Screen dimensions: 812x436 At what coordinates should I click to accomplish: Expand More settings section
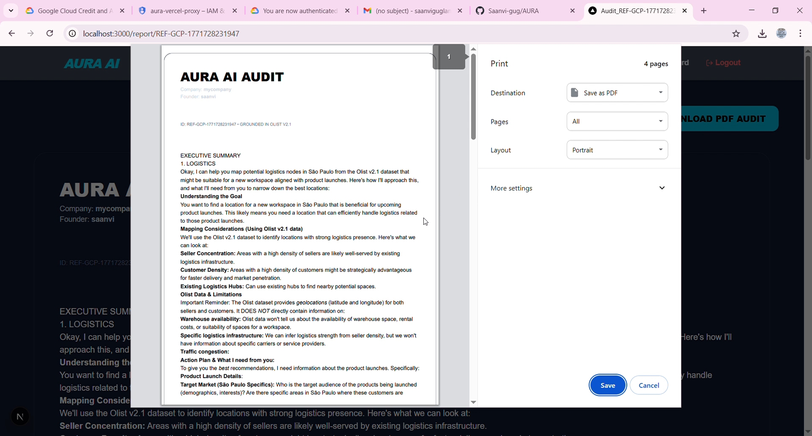(579, 188)
